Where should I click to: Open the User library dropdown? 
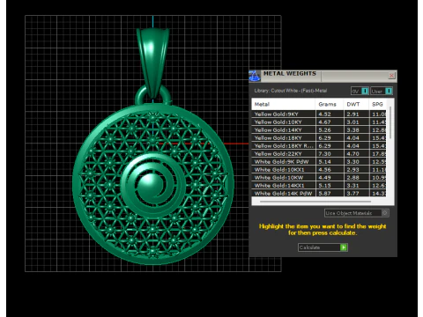[x=382, y=91]
